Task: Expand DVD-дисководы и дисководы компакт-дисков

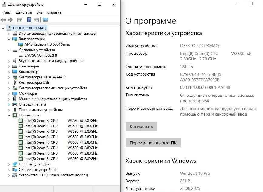Action: (9, 34)
